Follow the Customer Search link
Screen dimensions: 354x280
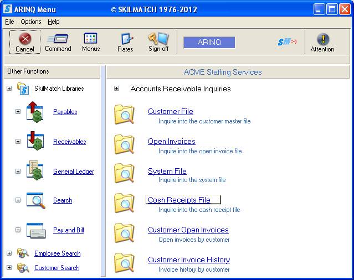(x=57, y=268)
